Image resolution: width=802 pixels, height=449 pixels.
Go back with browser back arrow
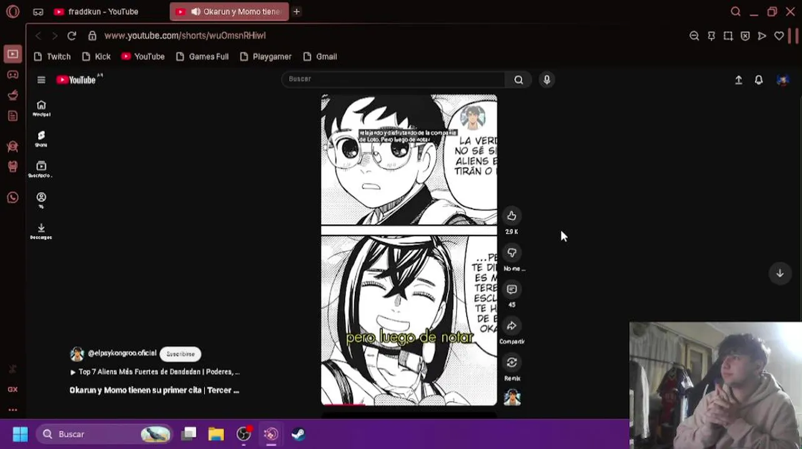[x=38, y=36]
